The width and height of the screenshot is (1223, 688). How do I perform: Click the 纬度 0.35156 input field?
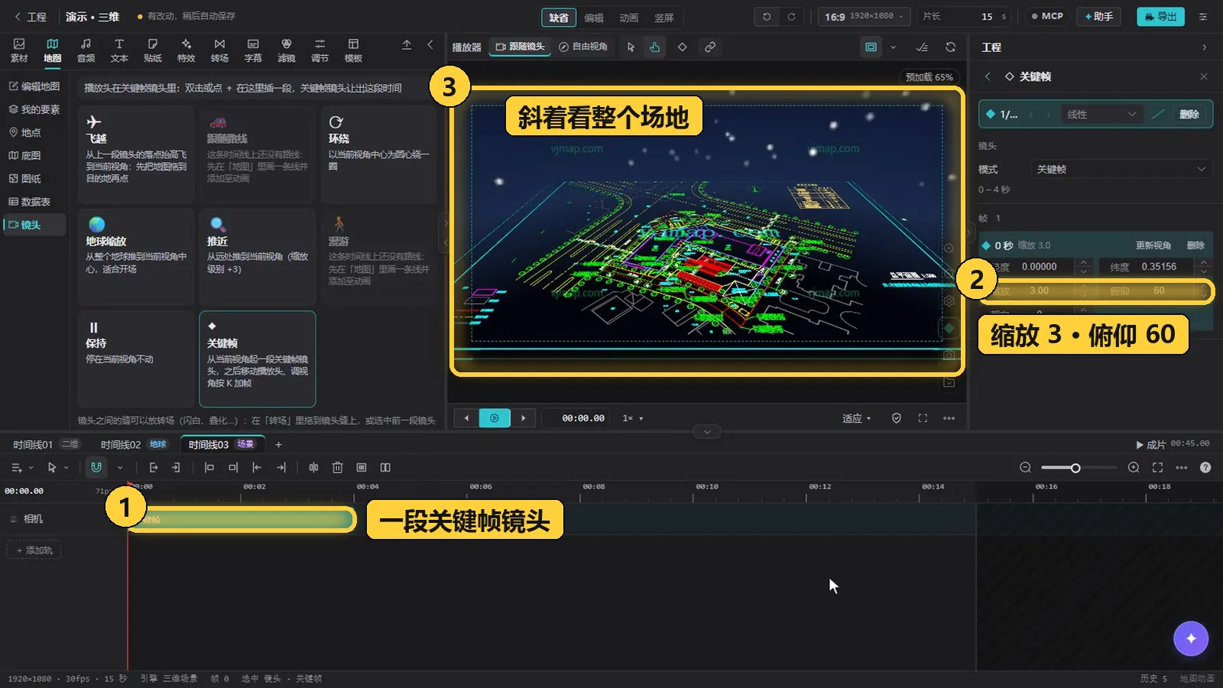coord(1156,267)
